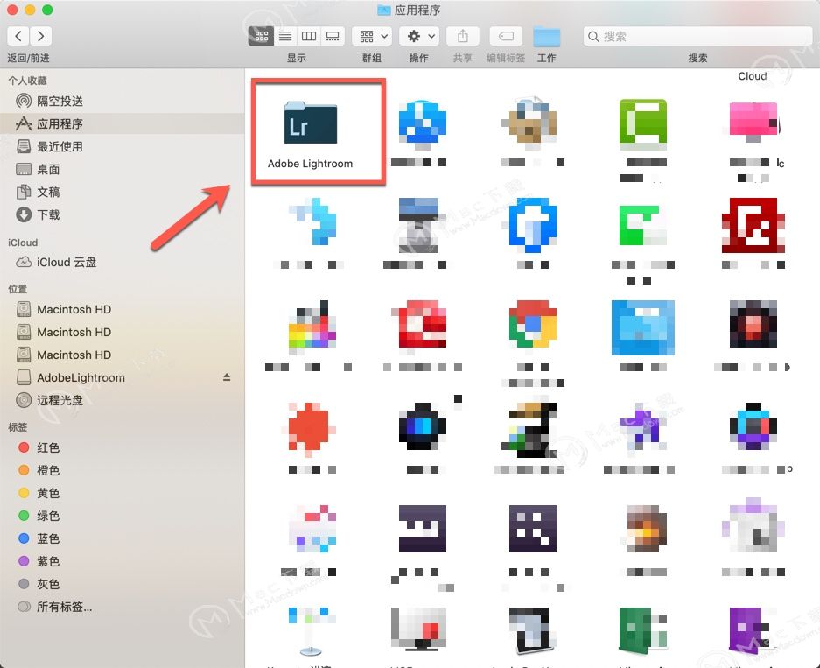Image resolution: width=820 pixels, height=668 pixels.
Task: Click the 位置 section header
Action: 18,289
